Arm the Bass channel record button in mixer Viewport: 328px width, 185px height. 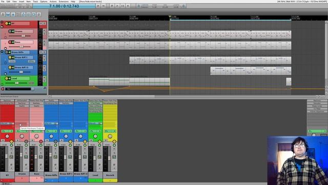point(41,142)
